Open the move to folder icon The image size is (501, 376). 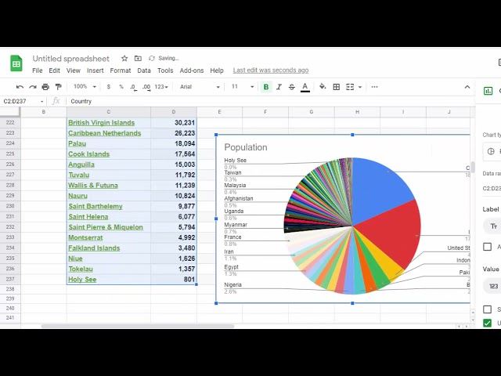tap(138, 58)
